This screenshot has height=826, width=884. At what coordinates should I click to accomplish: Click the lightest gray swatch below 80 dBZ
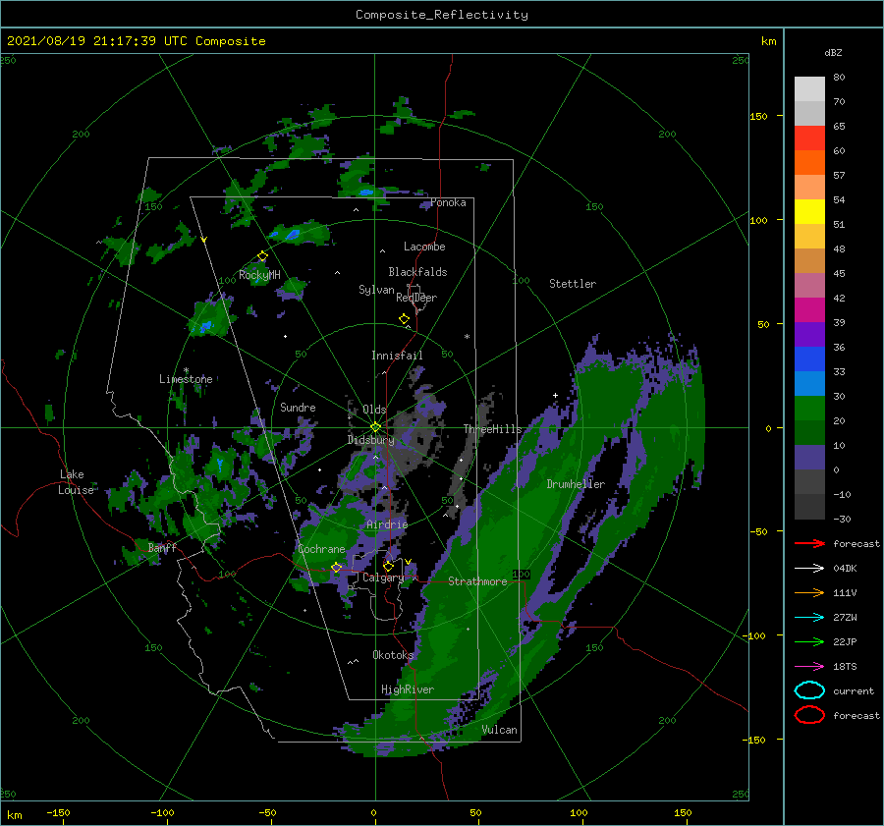(x=809, y=89)
